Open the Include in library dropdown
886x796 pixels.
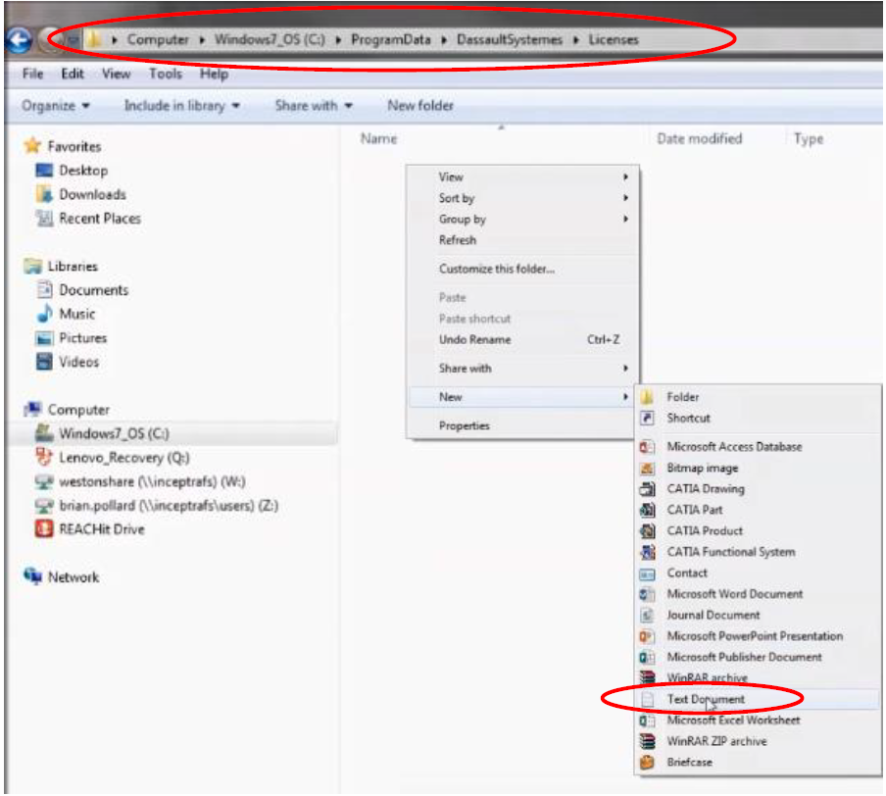[182, 105]
